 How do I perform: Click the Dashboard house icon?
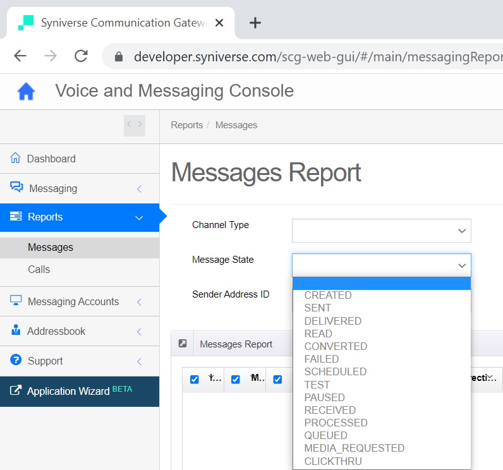[15, 158]
